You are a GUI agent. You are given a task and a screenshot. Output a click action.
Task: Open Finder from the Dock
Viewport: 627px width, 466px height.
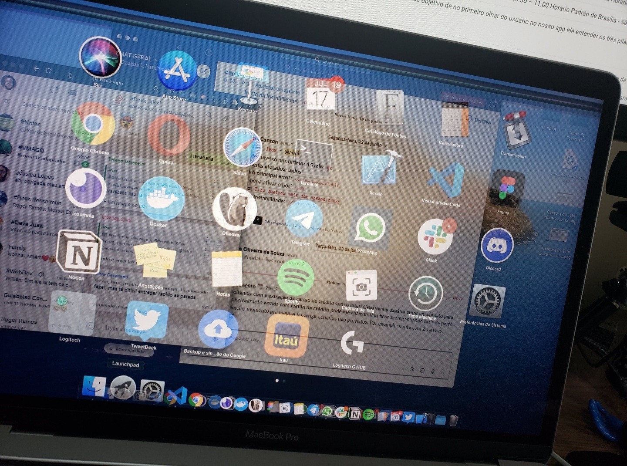[x=94, y=386]
